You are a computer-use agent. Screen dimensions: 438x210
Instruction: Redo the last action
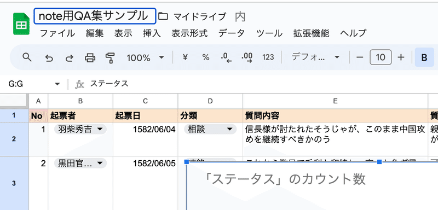click(70, 58)
